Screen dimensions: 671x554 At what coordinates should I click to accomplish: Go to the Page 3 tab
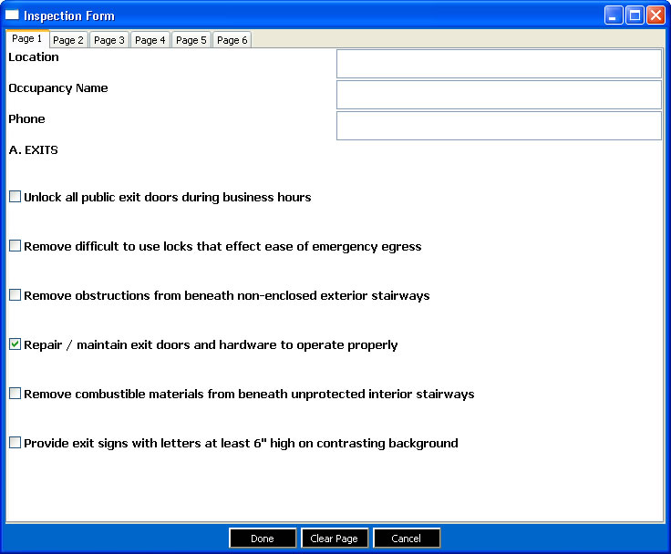[x=109, y=40]
